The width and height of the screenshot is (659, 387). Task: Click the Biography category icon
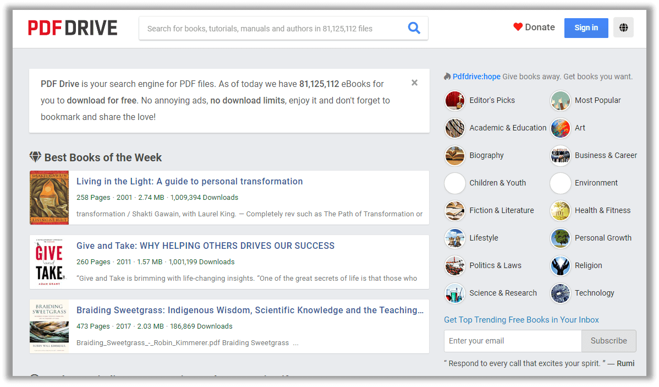pyautogui.click(x=455, y=156)
